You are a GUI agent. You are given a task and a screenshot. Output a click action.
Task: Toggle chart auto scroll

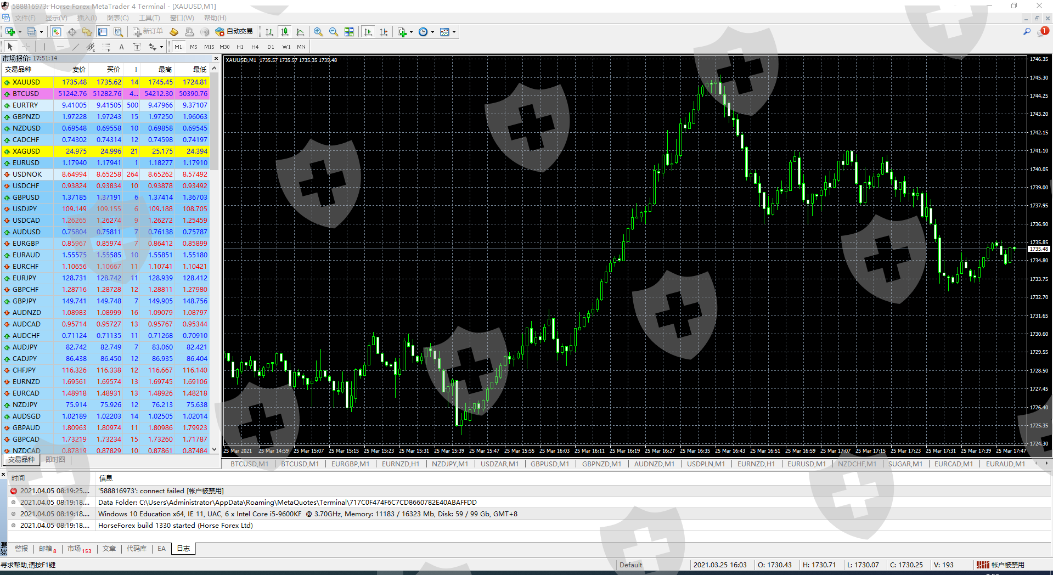[368, 32]
